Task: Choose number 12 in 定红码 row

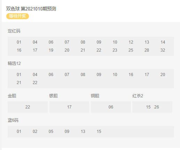Action: (131, 42)
